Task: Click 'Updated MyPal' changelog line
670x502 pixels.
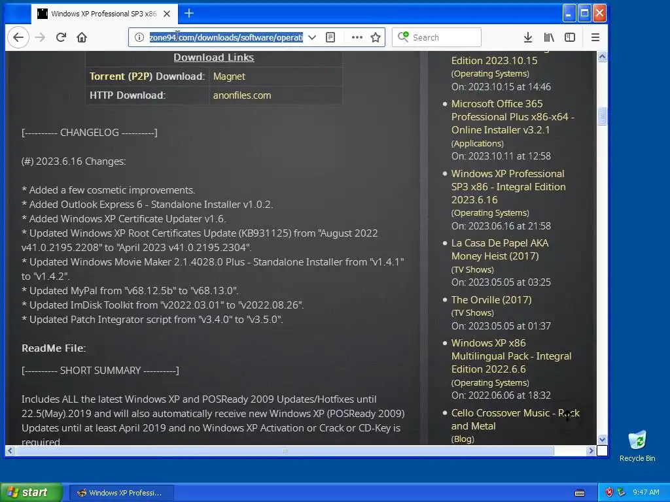Action: click(x=130, y=291)
